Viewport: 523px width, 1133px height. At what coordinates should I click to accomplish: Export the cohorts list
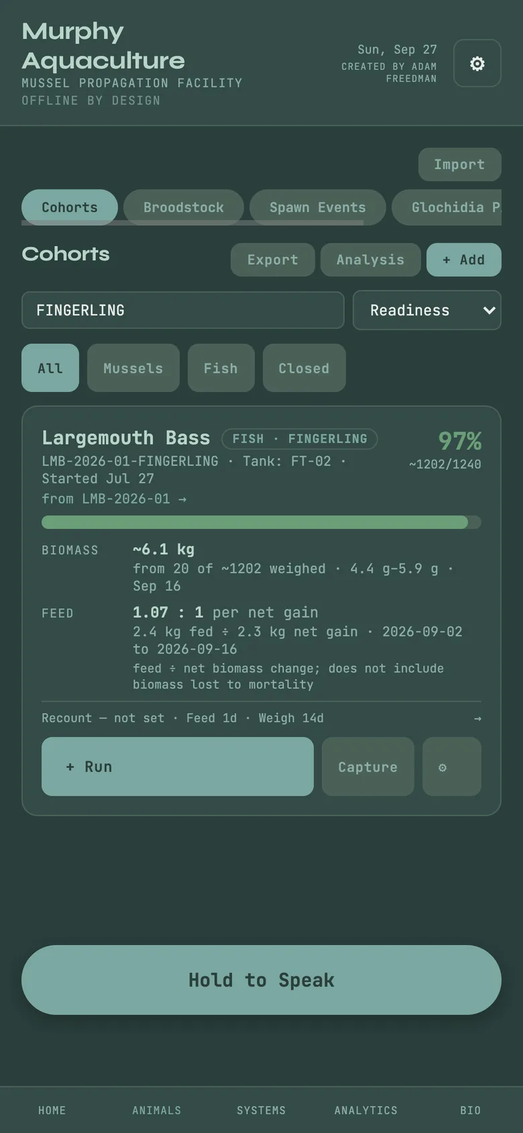(x=273, y=260)
